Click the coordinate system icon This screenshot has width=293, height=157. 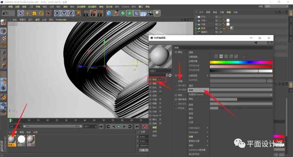tap(78, 13)
